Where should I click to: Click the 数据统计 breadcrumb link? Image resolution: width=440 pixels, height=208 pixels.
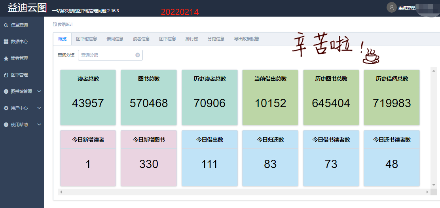click(65, 25)
